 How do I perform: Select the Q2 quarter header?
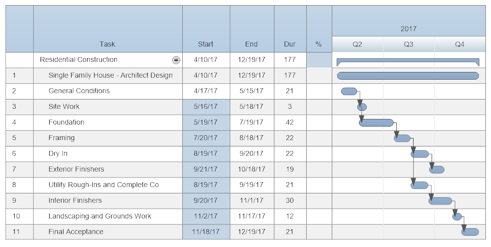[357, 44]
